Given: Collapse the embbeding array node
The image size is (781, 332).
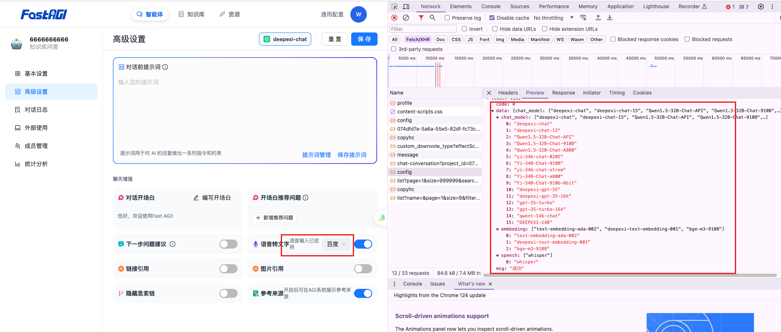Looking at the screenshot, I should (x=497, y=229).
